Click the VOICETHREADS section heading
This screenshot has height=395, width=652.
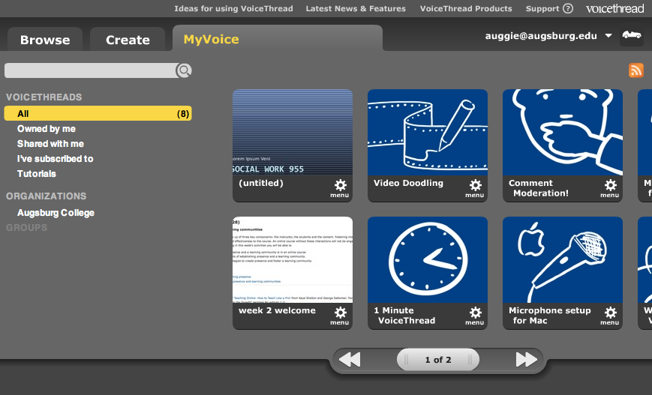tap(44, 97)
